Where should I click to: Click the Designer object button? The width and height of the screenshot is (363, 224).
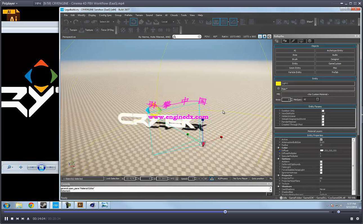pyautogui.click(x=335, y=59)
